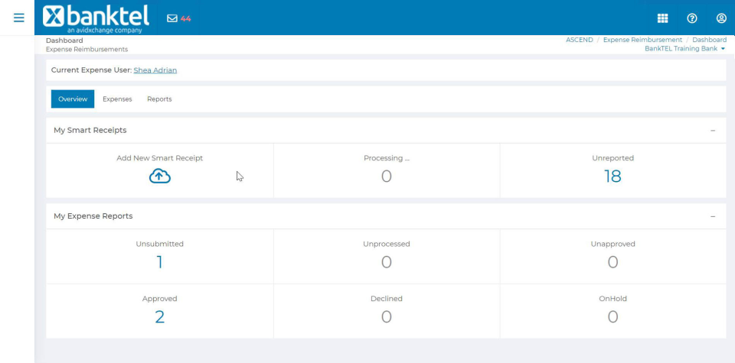Click the Banktel logo
The height and width of the screenshot is (363, 735).
coord(96,18)
